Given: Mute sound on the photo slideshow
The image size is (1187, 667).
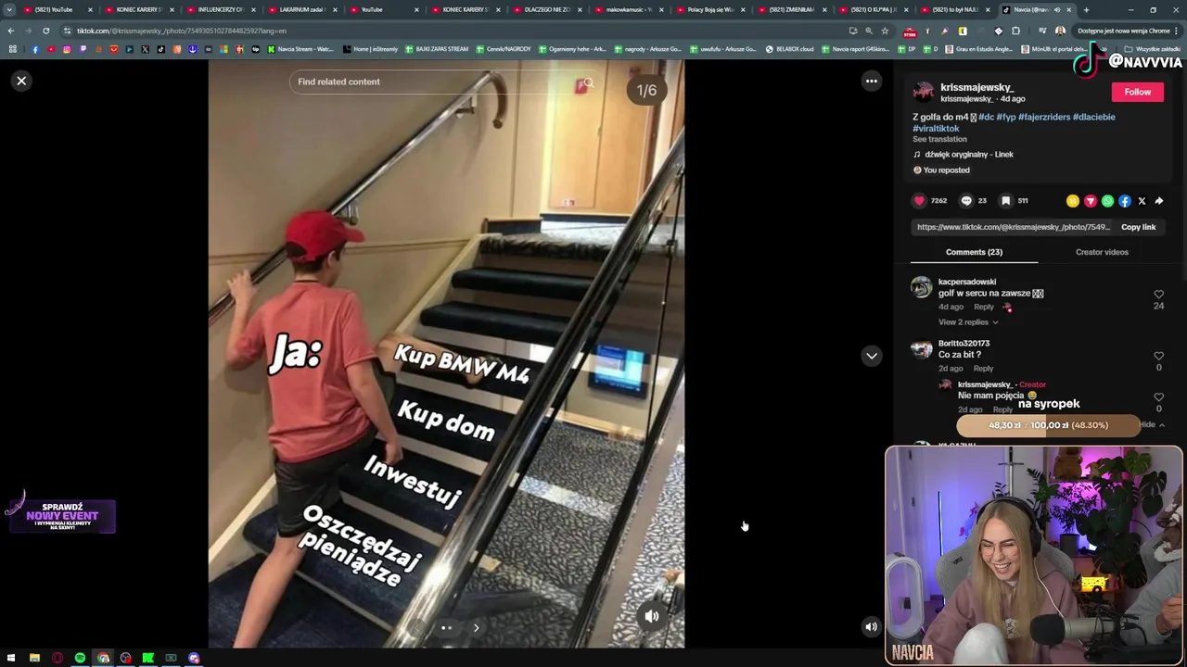Looking at the screenshot, I should [x=652, y=616].
